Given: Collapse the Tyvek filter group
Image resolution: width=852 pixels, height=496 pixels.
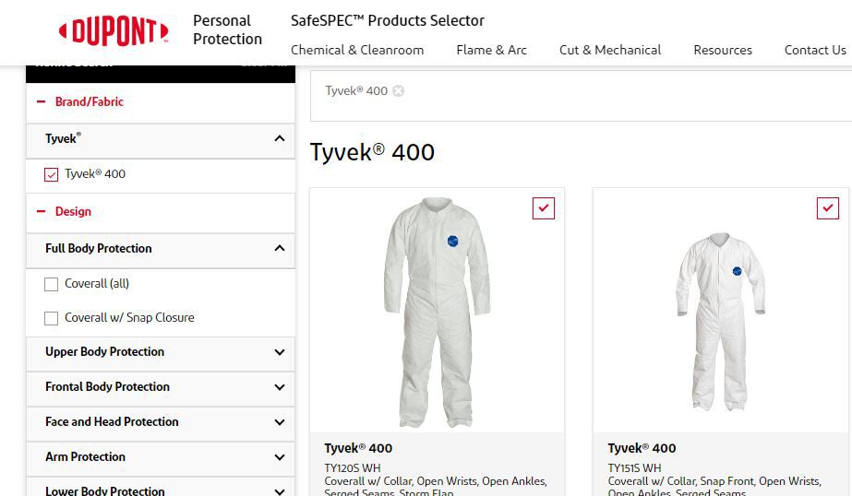Looking at the screenshot, I should 280,138.
